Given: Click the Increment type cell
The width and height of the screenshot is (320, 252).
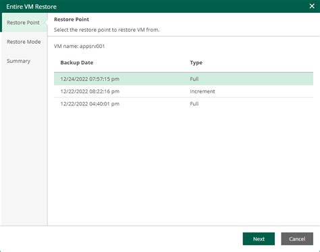Looking at the screenshot, I should [203, 91].
